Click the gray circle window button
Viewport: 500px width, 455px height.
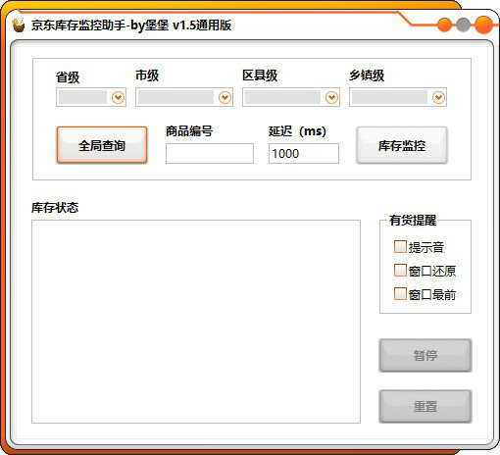[x=463, y=25]
